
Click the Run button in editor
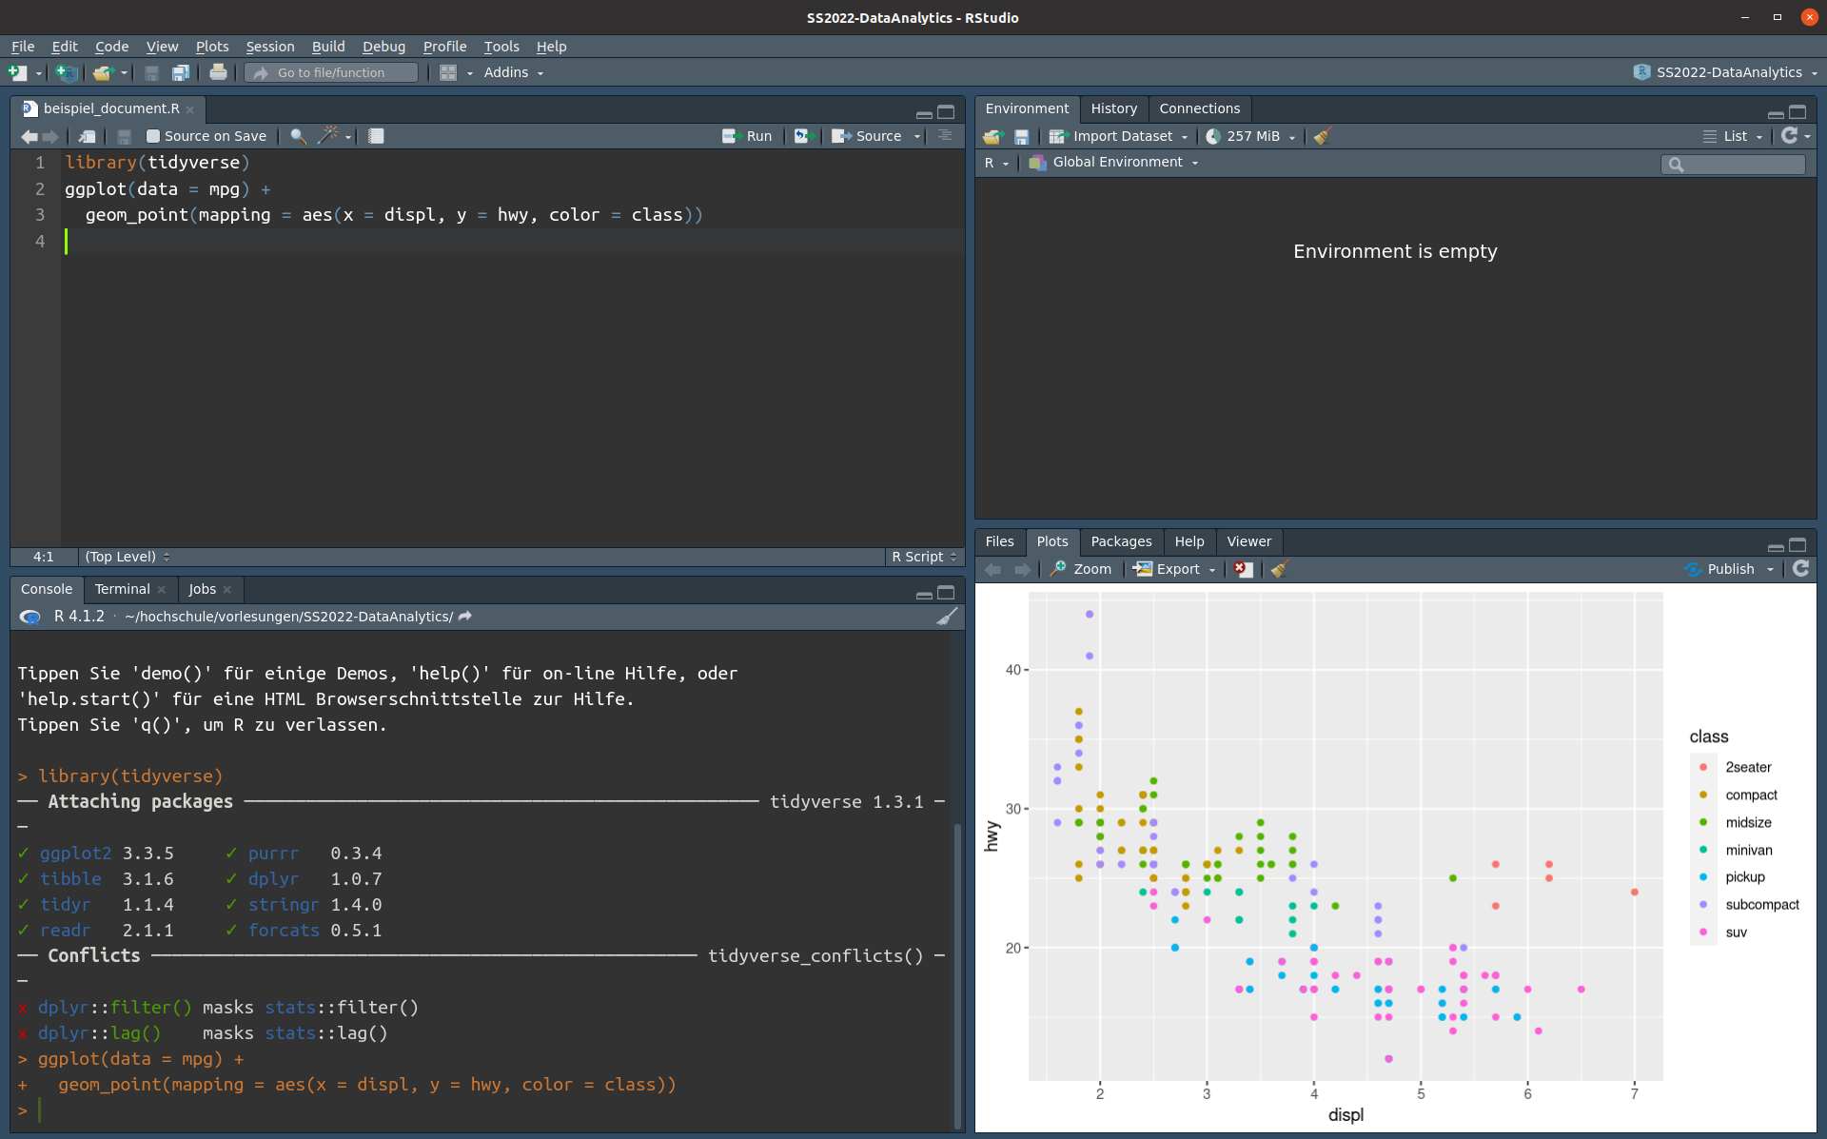(x=747, y=136)
